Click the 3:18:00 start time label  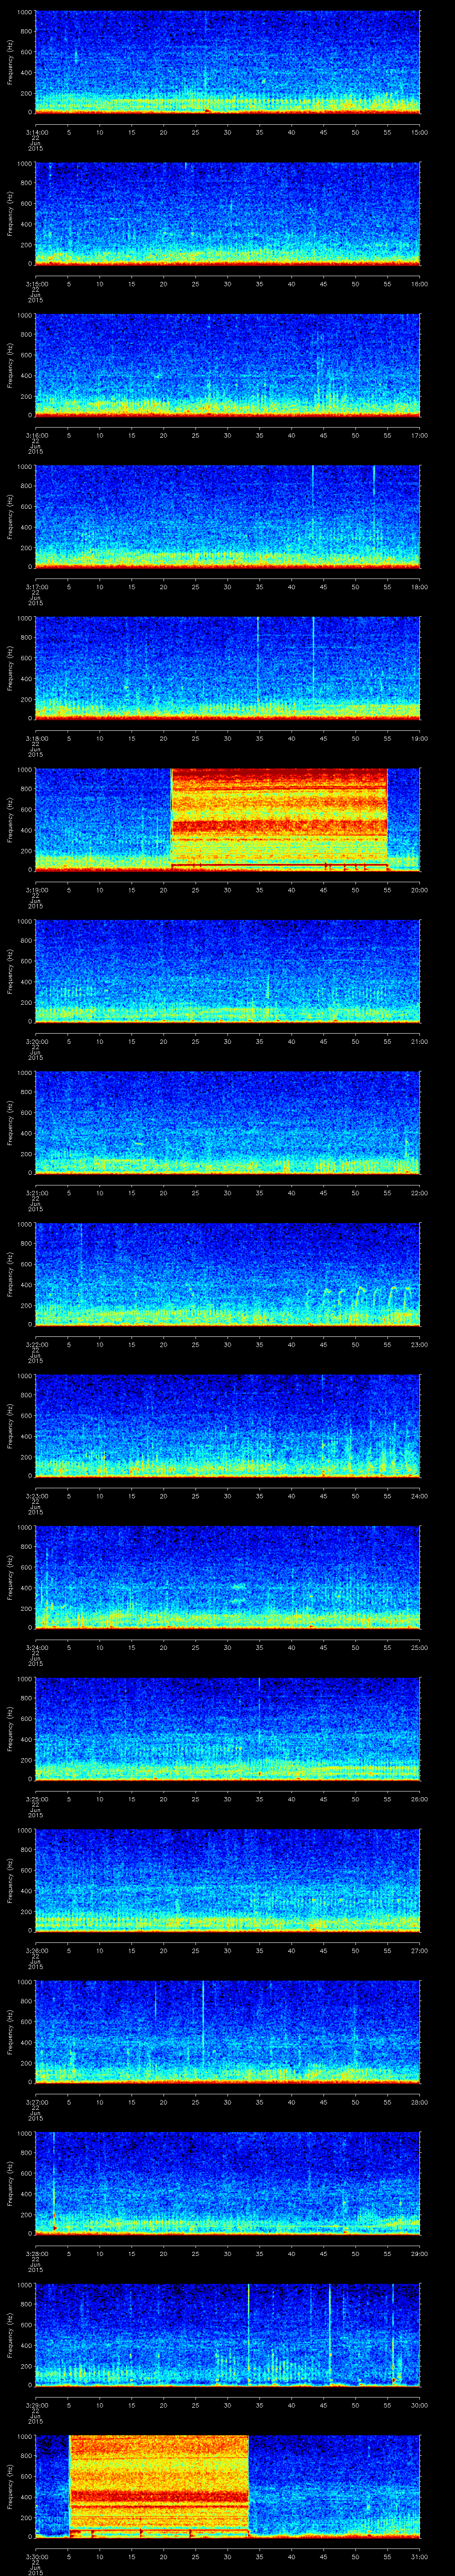pos(36,738)
